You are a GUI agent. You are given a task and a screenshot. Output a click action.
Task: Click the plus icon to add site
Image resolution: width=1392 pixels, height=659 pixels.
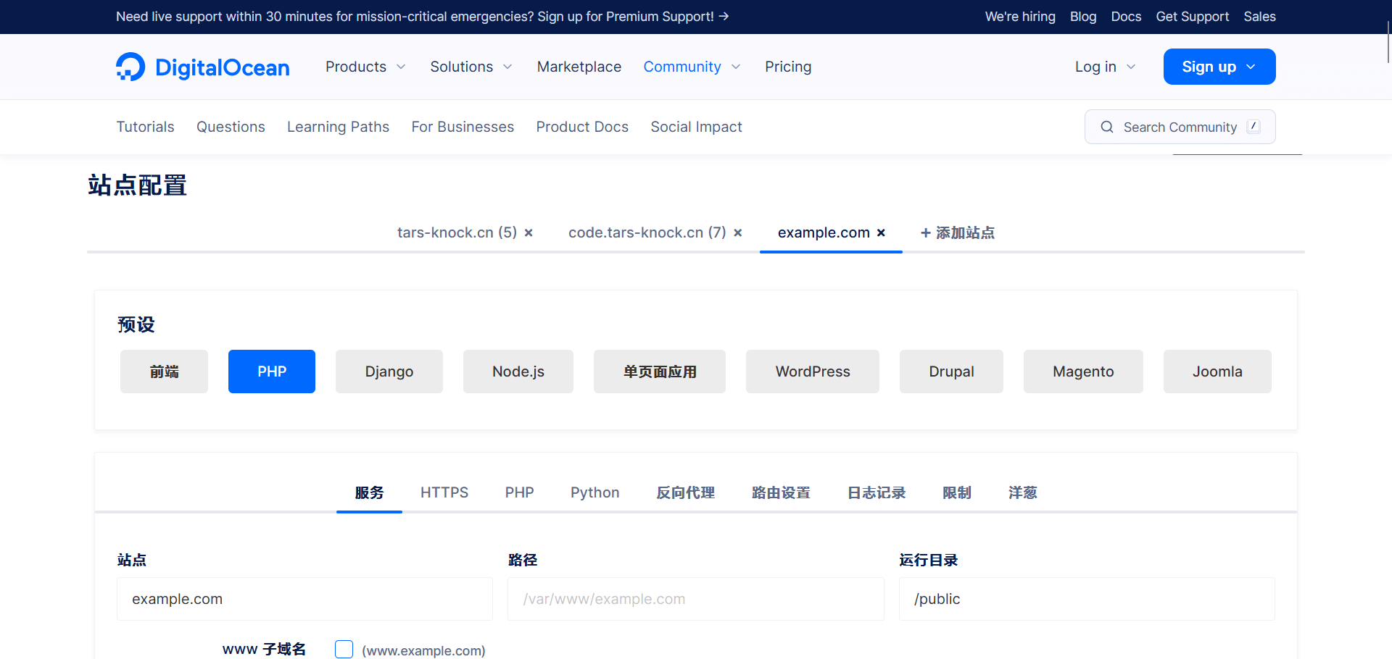[x=925, y=233]
